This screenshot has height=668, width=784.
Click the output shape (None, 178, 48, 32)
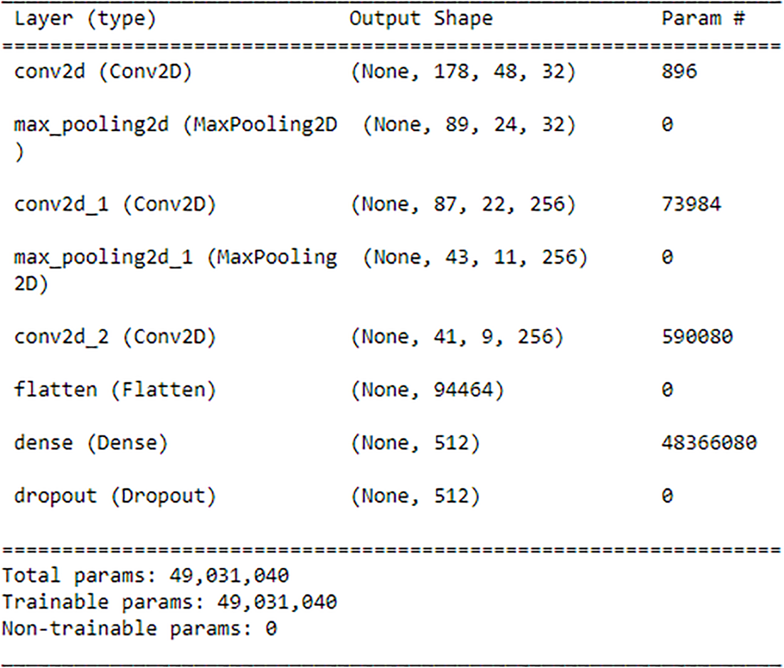coord(463,72)
